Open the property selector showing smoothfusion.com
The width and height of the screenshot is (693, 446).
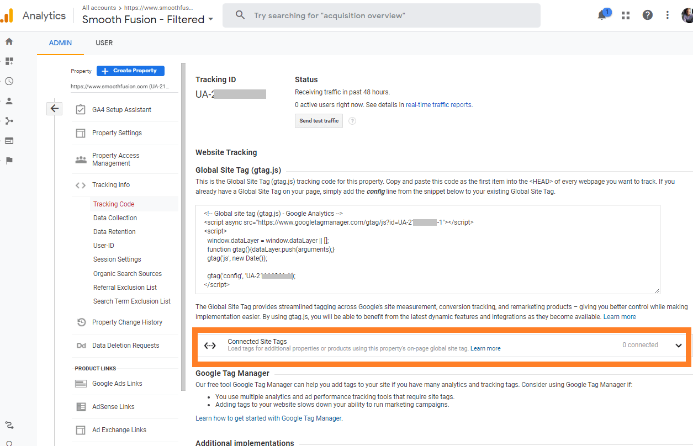120,87
